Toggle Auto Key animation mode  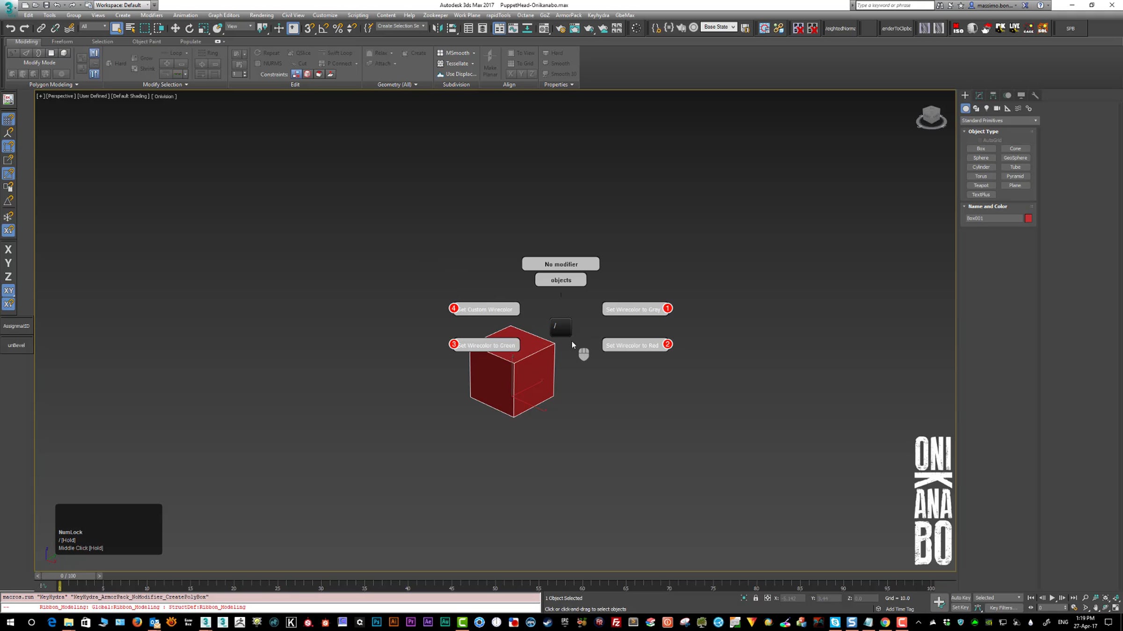click(x=961, y=598)
